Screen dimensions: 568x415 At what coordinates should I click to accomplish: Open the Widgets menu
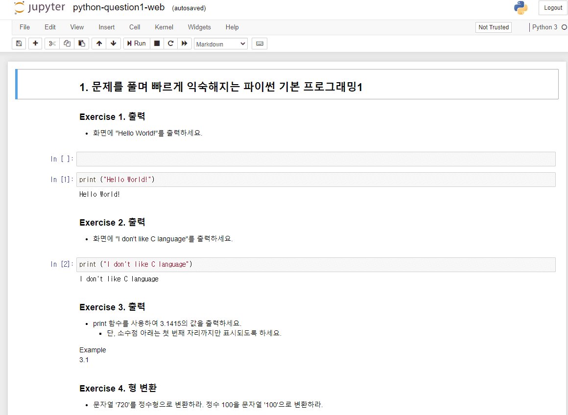[199, 27]
